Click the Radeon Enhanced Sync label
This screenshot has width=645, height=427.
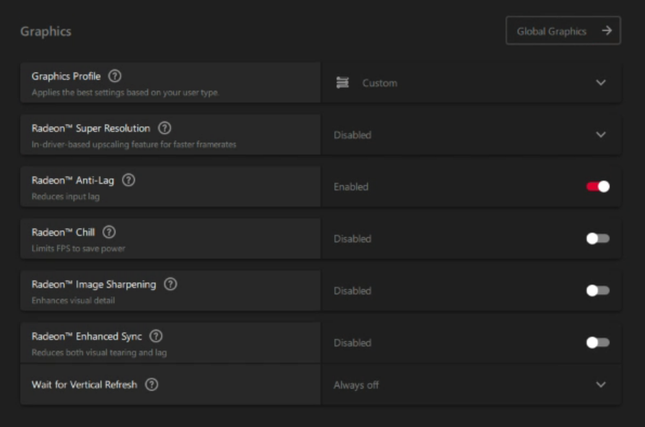click(87, 337)
